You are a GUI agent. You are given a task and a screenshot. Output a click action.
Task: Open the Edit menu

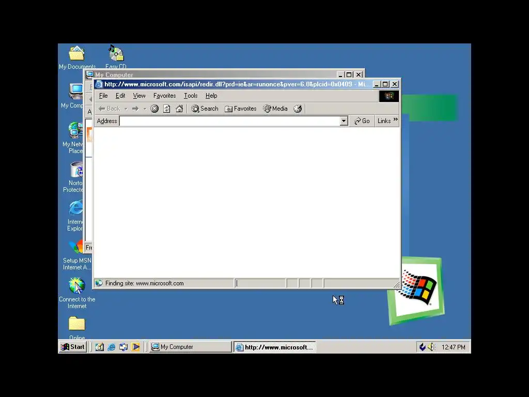coord(120,96)
